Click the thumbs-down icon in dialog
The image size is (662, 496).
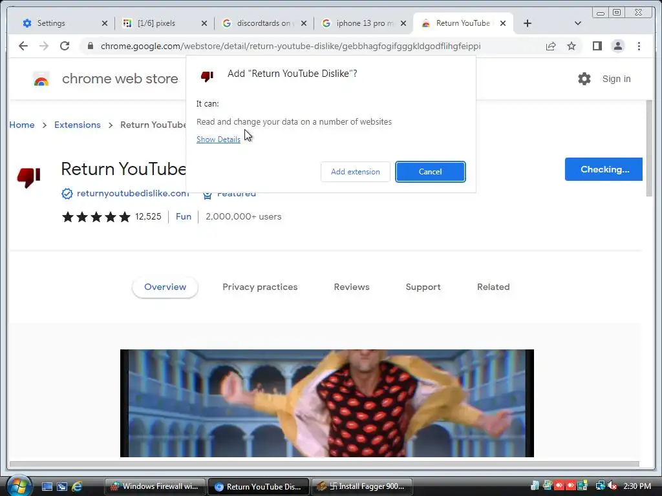[207, 76]
